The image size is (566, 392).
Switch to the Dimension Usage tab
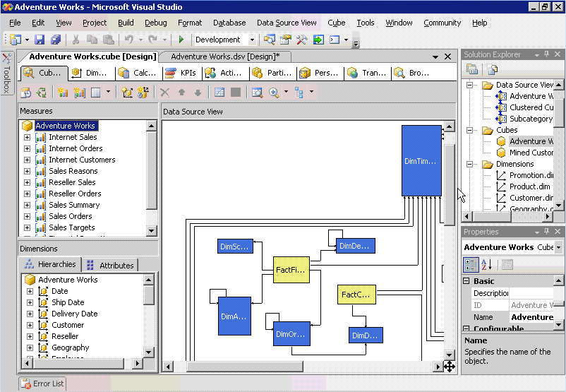(x=90, y=73)
